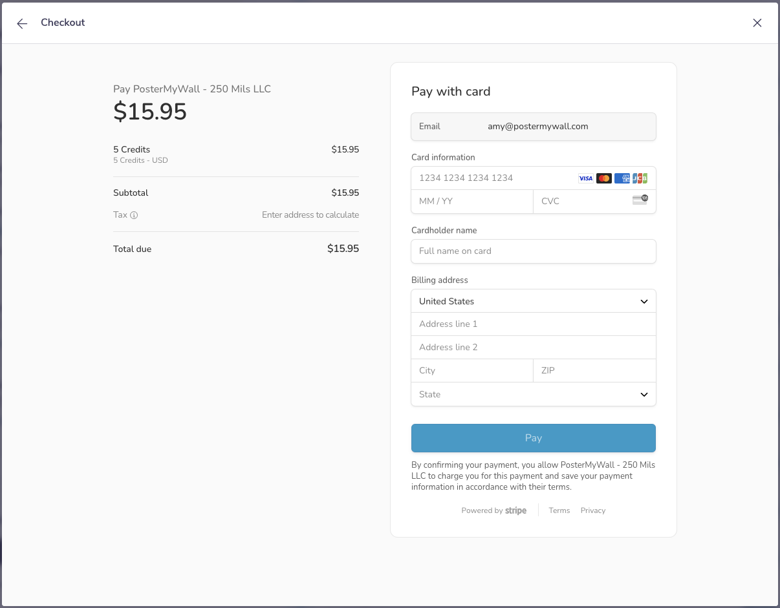Go back using the Checkout arrow
780x608 pixels.
(x=22, y=23)
